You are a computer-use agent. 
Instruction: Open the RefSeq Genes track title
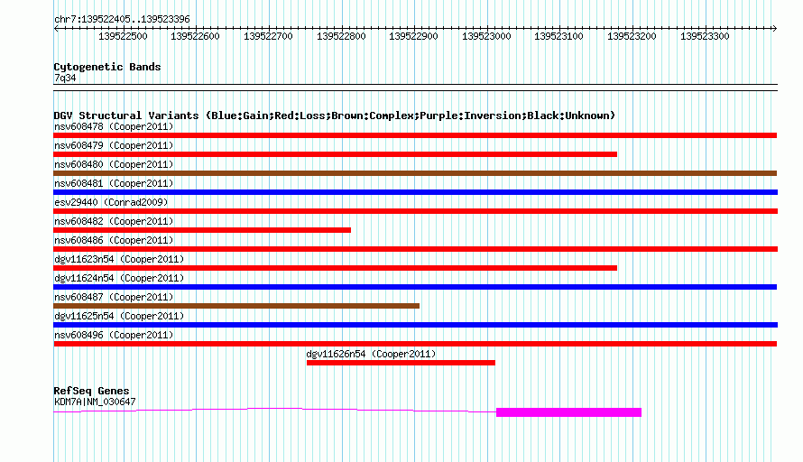[x=91, y=391]
